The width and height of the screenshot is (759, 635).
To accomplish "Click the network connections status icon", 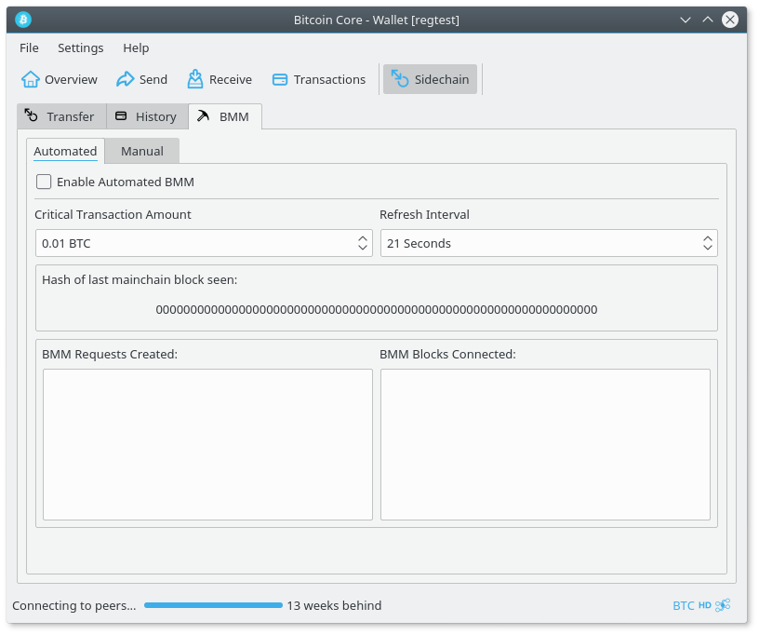I will [x=723, y=605].
